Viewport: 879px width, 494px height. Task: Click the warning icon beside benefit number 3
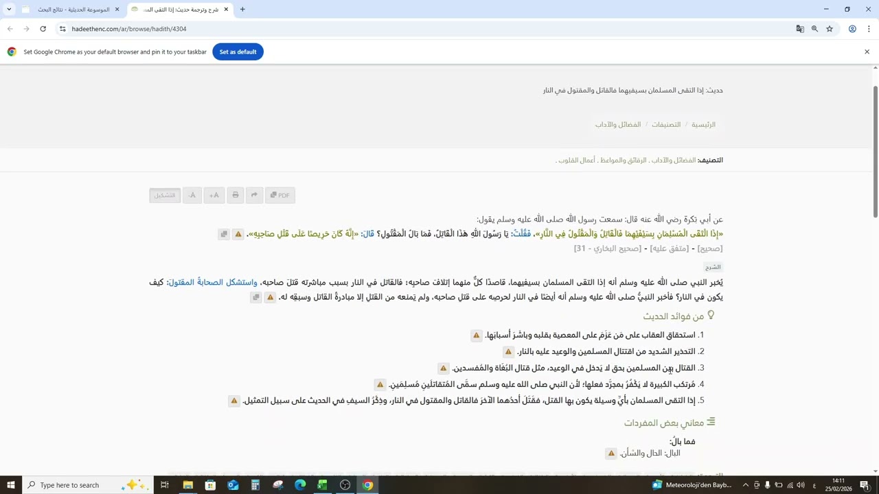point(444,368)
